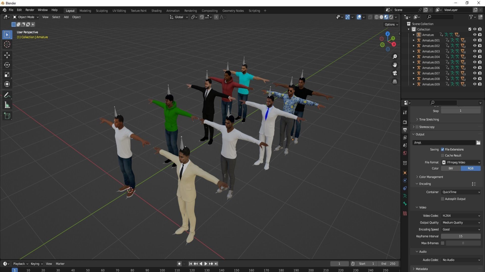This screenshot has height=272, width=485.
Task: Select the Measure tool
Action: [7, 105]
